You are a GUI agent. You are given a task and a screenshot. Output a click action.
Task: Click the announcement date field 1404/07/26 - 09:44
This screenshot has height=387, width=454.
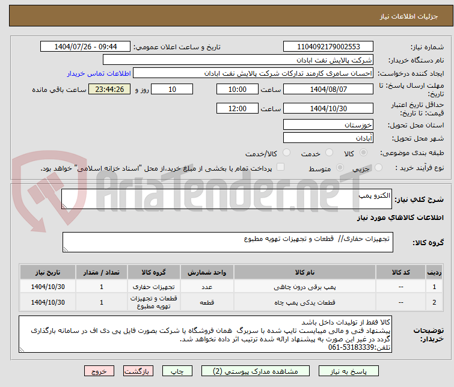(x=85, y=47)
